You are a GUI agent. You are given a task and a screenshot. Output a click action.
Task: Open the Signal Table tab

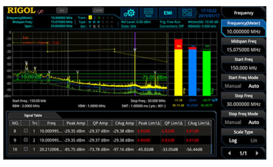click(33, 115)
